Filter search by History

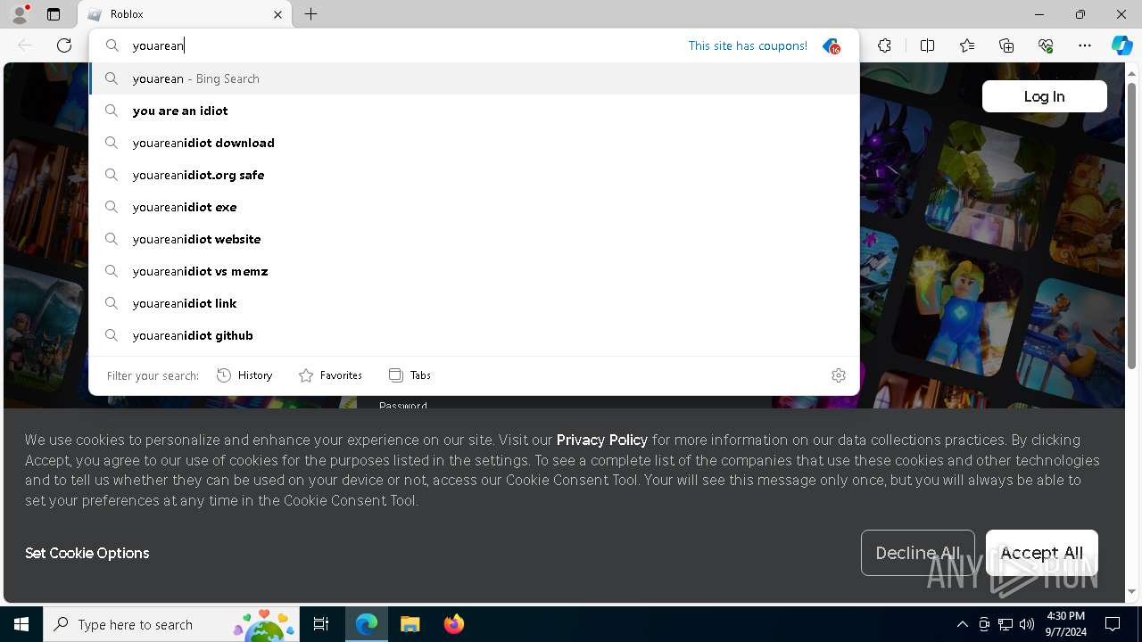click(244, 375)
